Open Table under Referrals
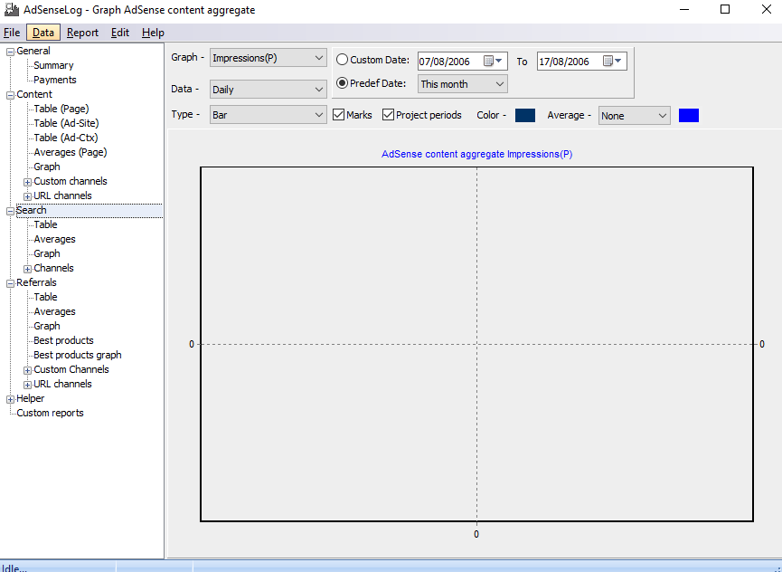This screenshot has width=782, height=572. 45,297
